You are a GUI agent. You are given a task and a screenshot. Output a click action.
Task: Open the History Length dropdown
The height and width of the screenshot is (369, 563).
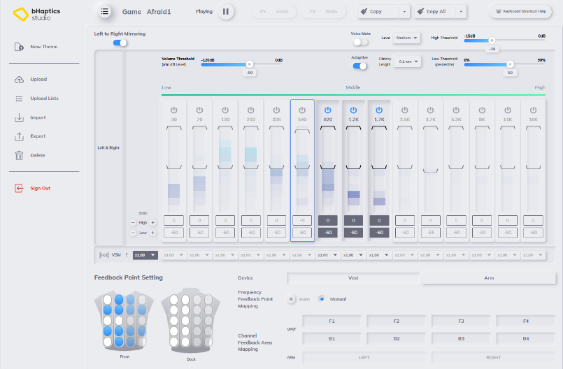pyautogui.click(x=407, y=61)
